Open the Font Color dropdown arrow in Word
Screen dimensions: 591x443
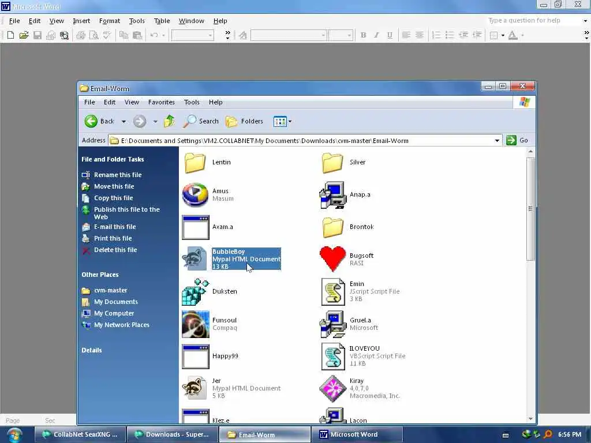[522, 35]
